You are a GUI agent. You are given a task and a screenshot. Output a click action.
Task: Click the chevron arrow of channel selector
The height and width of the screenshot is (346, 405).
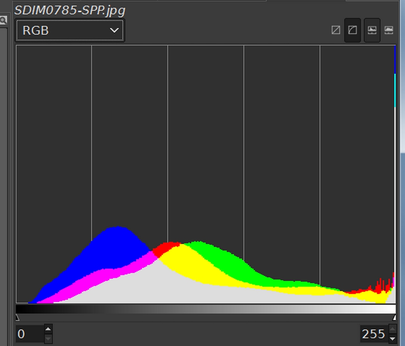114,30
